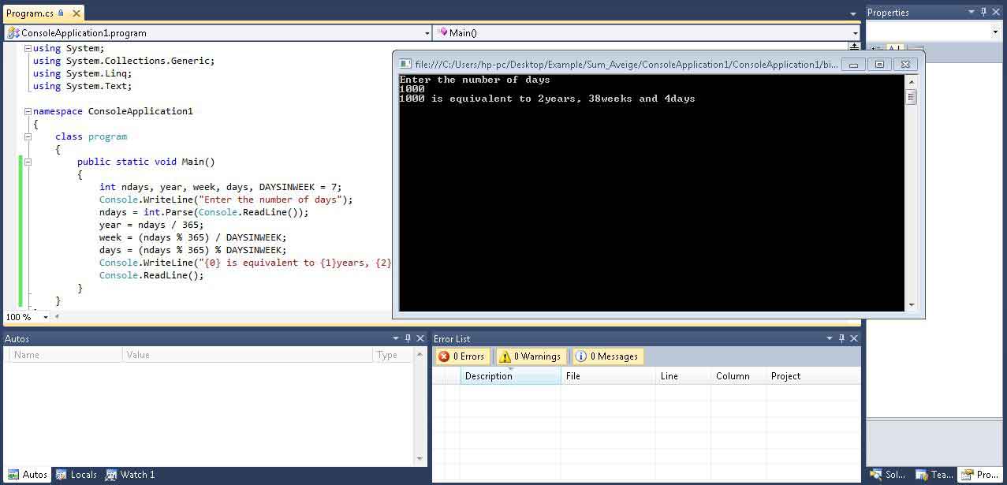The image size is (1007, 485).
Task: Close the Program.cs editor tab
Action: coord(75,13)
